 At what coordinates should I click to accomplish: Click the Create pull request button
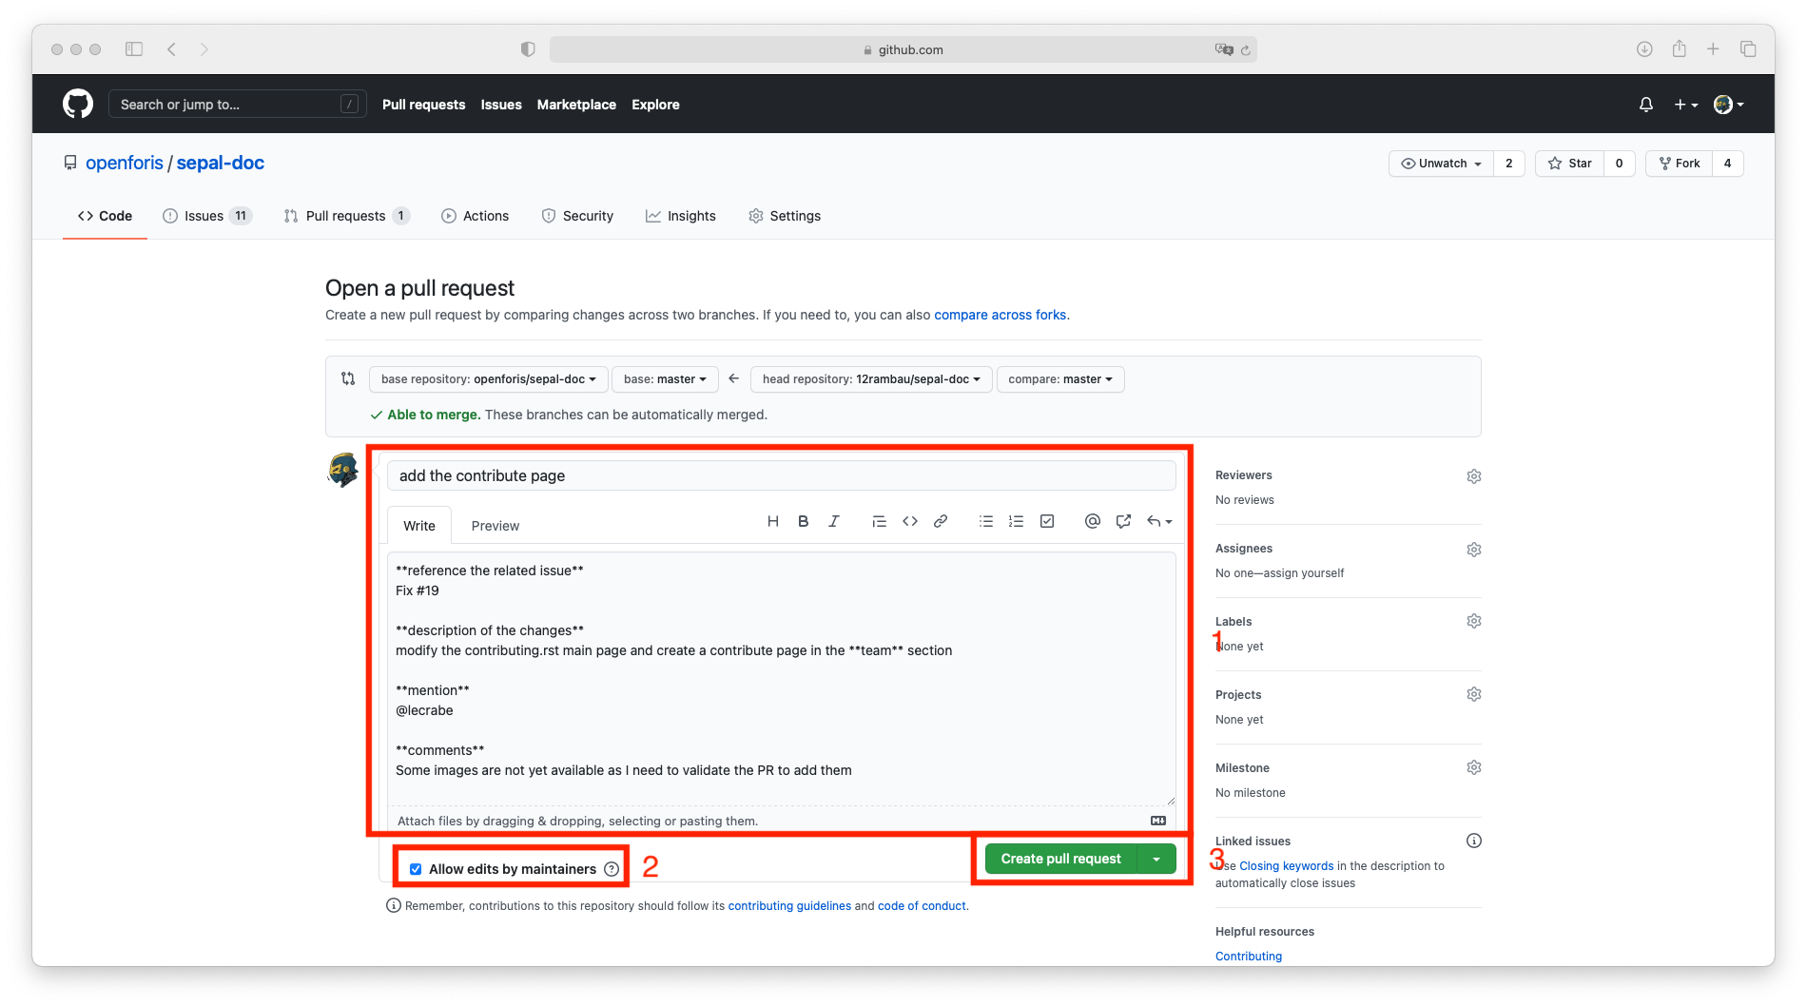(x=1060, y=859)
